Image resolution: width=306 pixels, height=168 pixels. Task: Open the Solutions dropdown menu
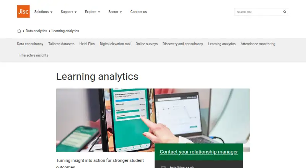43,12
